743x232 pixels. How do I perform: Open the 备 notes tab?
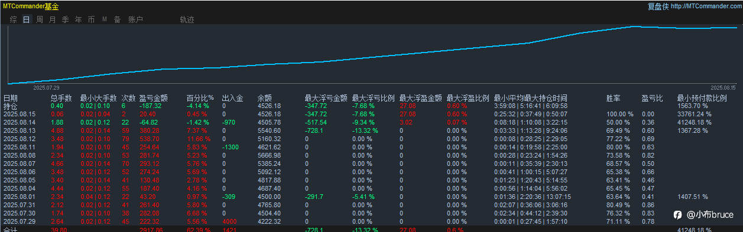(117, 19)
